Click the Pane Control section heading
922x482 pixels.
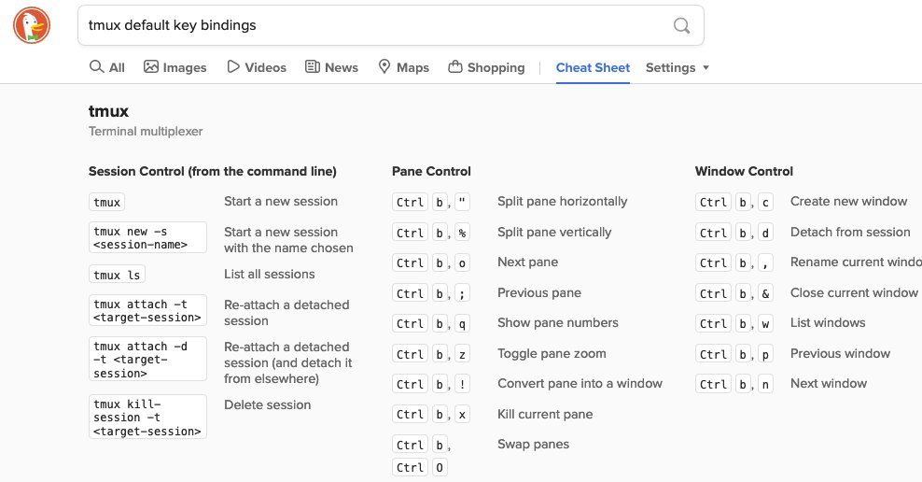[431, 171]
